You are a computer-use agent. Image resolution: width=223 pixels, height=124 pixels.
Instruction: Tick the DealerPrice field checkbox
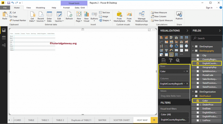(x=198, y=105)
